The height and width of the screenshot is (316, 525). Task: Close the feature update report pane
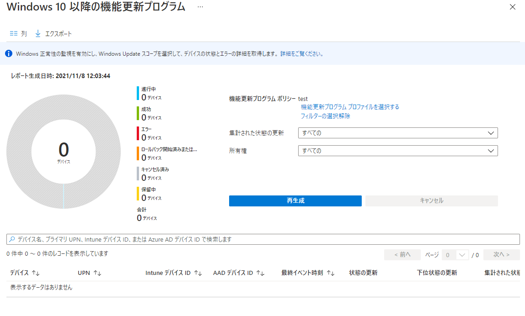(512, 7)
